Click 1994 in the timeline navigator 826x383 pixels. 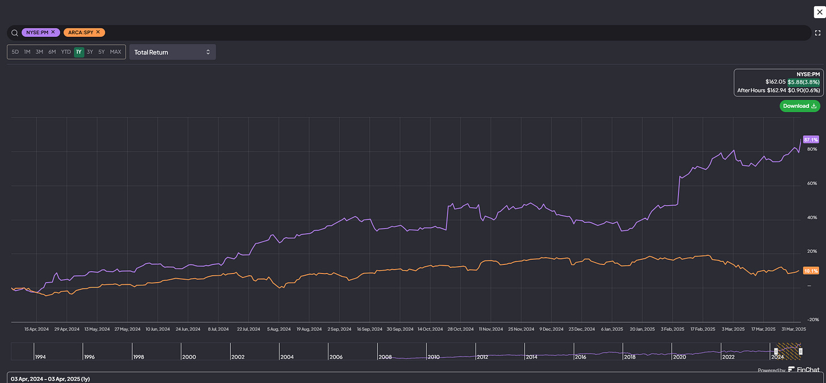tap(40, 357)
